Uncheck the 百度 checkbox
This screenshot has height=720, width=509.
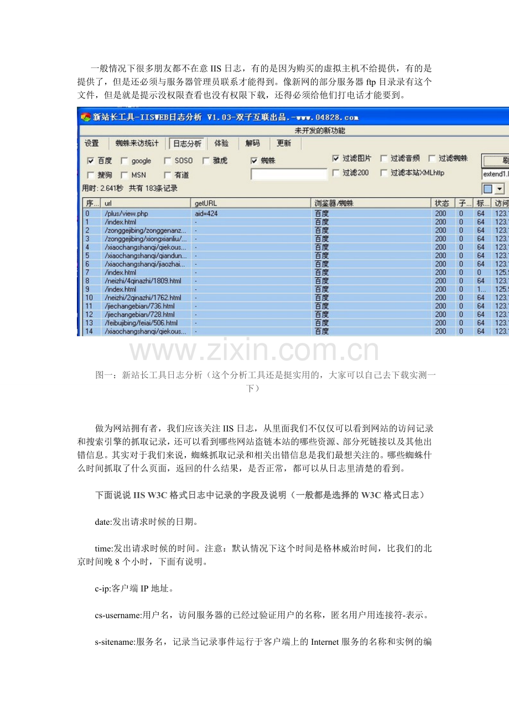[91, 161]
